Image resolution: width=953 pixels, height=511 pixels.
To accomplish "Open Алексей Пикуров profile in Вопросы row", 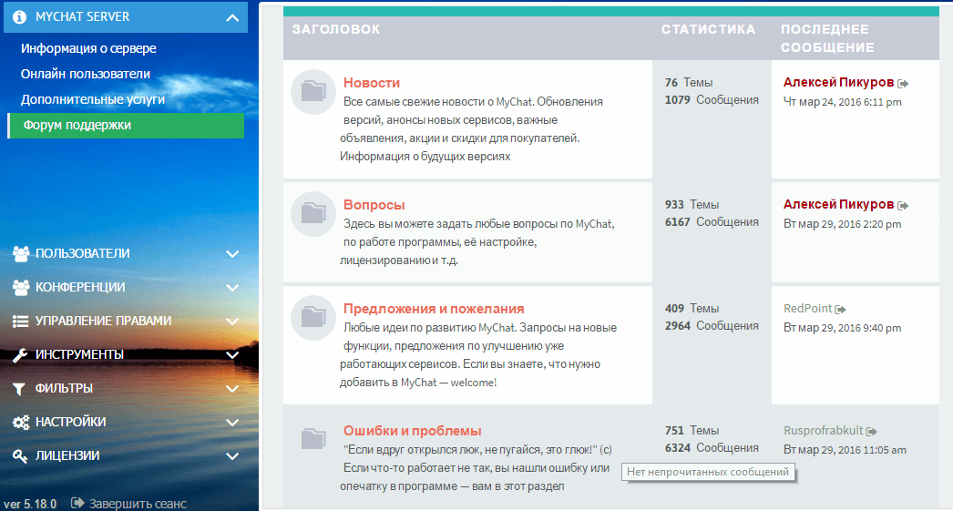I will click(838, 204).
